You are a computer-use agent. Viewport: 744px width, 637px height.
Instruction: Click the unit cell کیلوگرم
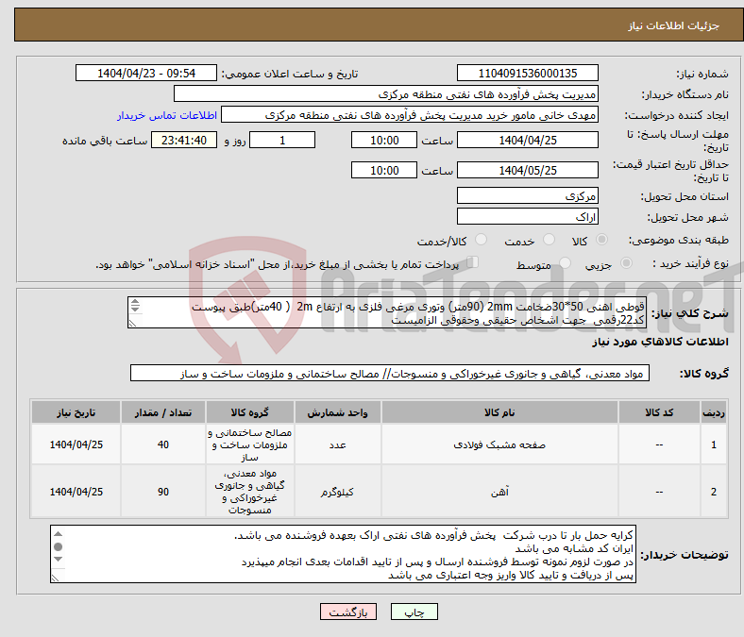(x=337, y=492)
